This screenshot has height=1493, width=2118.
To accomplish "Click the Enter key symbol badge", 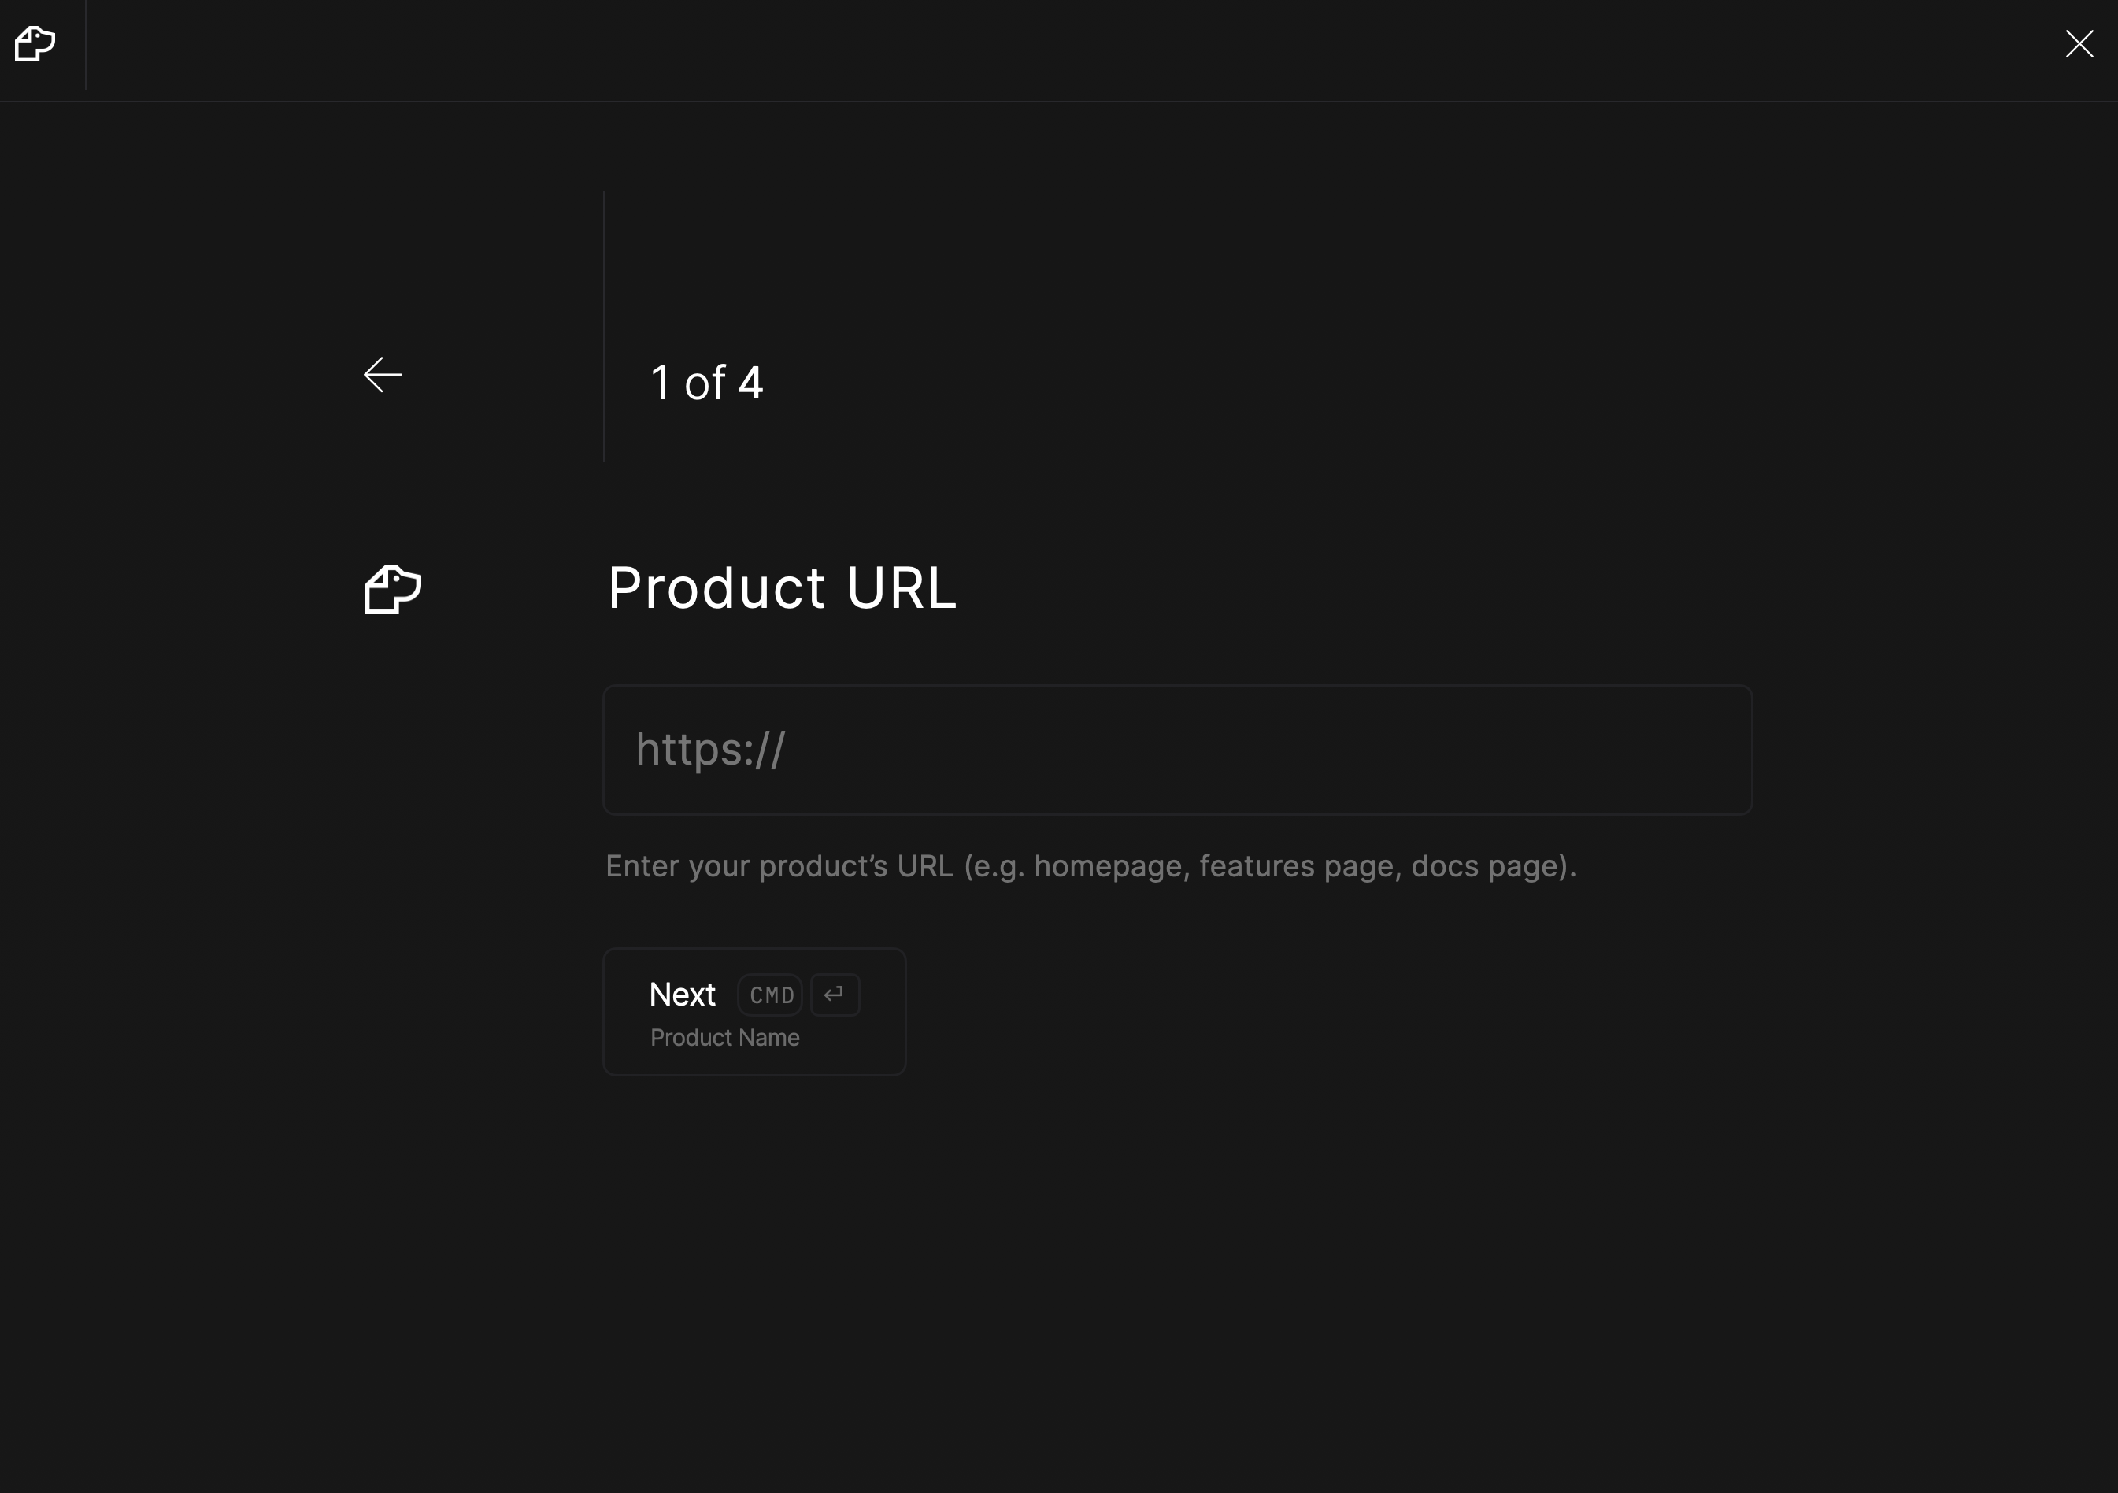I will (834, 995).
